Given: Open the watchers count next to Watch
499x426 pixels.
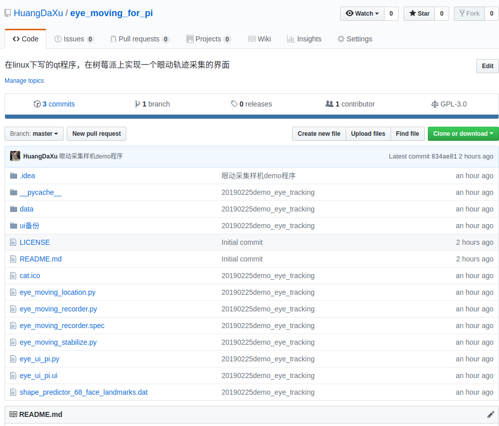Looking at the screenshot, I should pyautogui.click(x=391, y=13).
